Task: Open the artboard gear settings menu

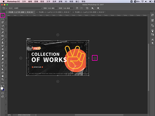Action: pyautogui.click(x=98, y=8)
